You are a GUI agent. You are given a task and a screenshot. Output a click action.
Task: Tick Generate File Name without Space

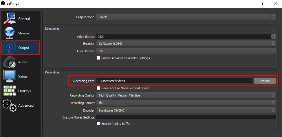pyautogui.click(x=98, y=88)
